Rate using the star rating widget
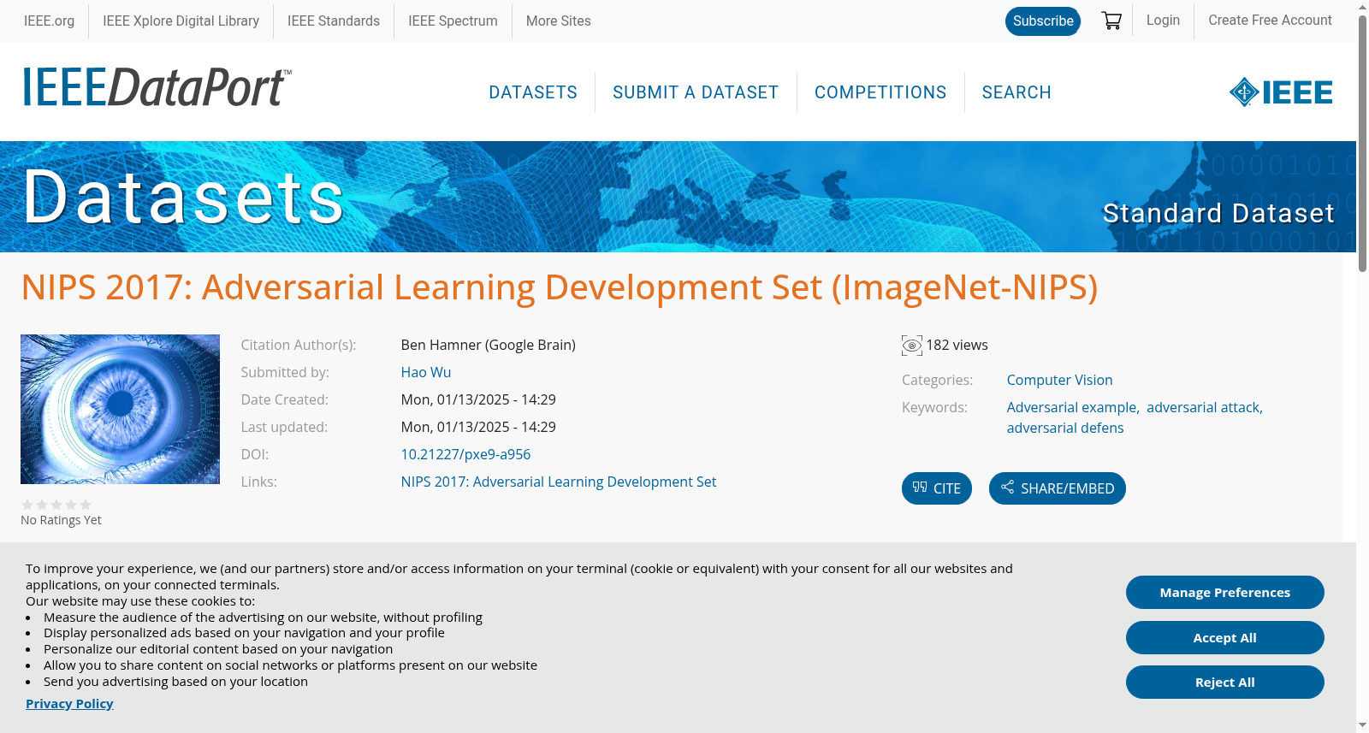 (56, 505)
